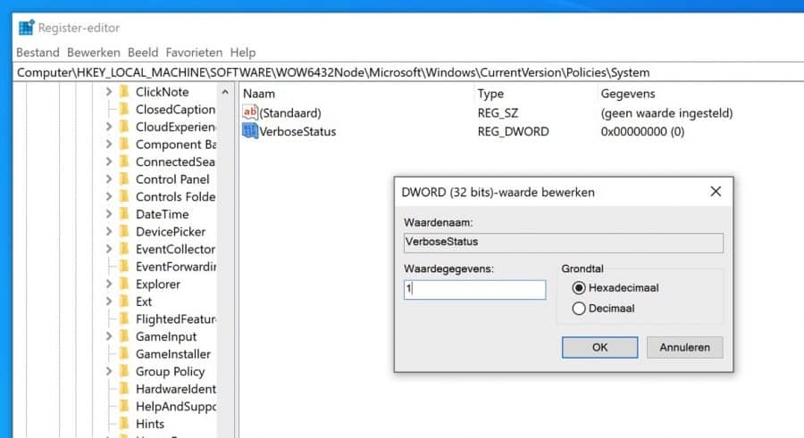Expand the GameInput tree node
The width and height of the screenshot is (804, 438).
[x=109, y=336]
